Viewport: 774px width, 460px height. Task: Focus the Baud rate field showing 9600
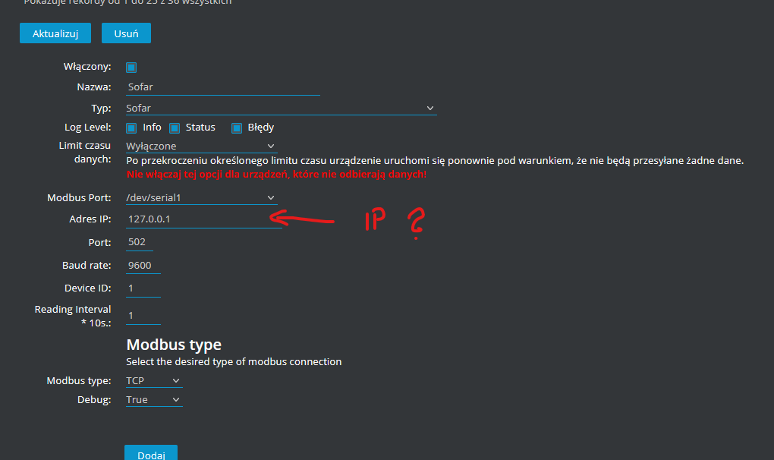(143, 266)
